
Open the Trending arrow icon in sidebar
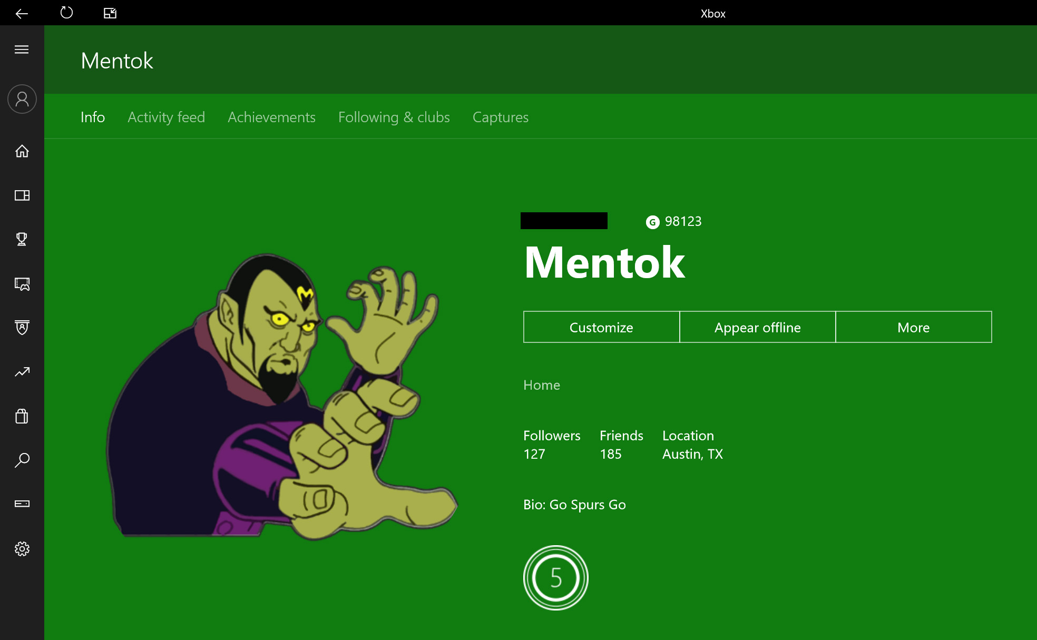tap(22, 372)
